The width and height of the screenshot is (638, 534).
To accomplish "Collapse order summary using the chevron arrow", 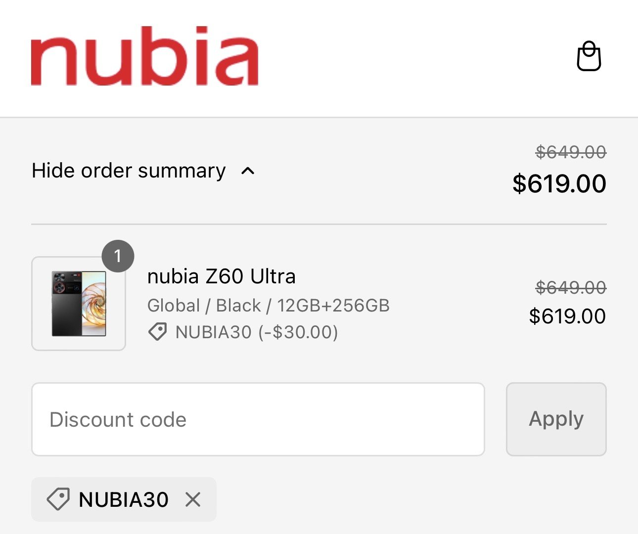I will tap(248, 171).
